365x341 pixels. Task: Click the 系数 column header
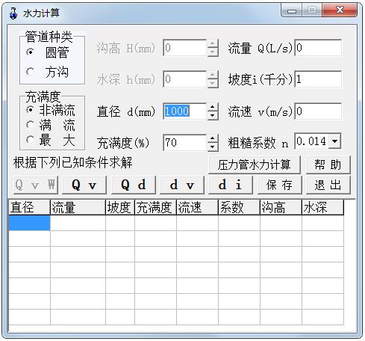(x=239, y=207)
